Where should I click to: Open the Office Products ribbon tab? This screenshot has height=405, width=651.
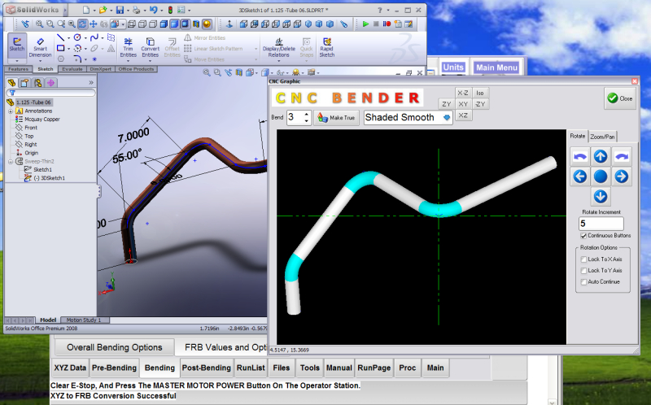click(x=136, y=69)
